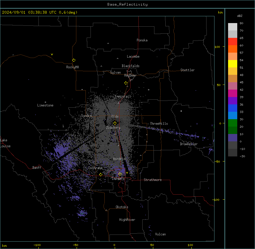Click the white asterisk above Limestone

(x=45, y=102)
